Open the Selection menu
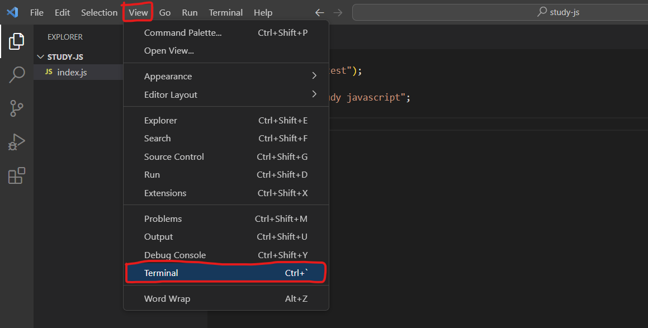Screen dimensions: 648x328 click(99, 12)
